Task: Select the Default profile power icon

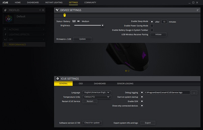Action: tap(9, 18)
